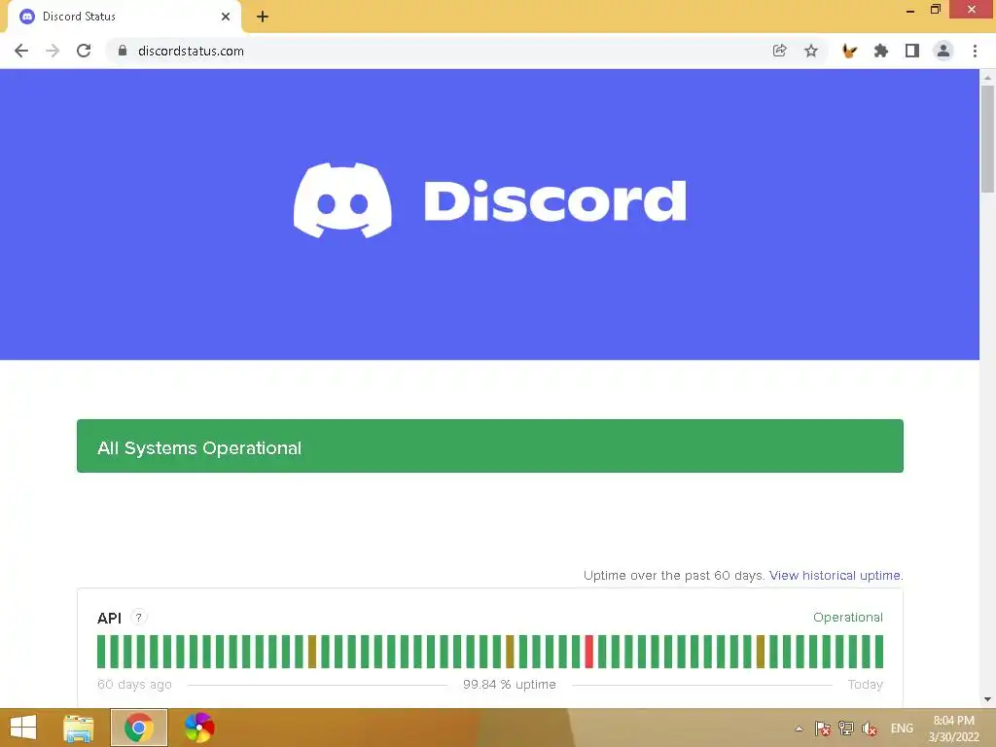
Task: Share this page icon in address bar
Action: [x=779, y=51]
